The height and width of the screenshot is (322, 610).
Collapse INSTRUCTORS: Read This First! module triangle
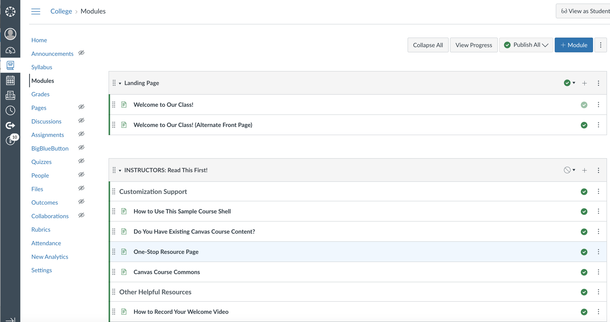[x=120, y=171]
